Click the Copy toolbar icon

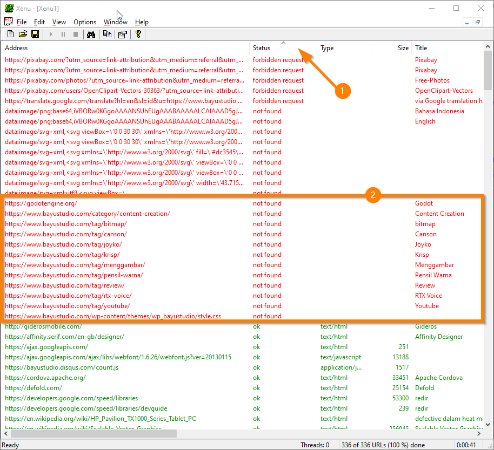107,34
